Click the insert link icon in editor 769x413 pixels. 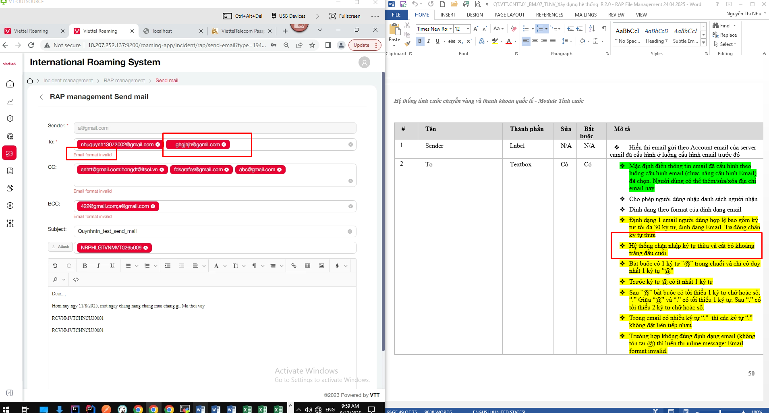pyautogui.click(x=294, y=266)
